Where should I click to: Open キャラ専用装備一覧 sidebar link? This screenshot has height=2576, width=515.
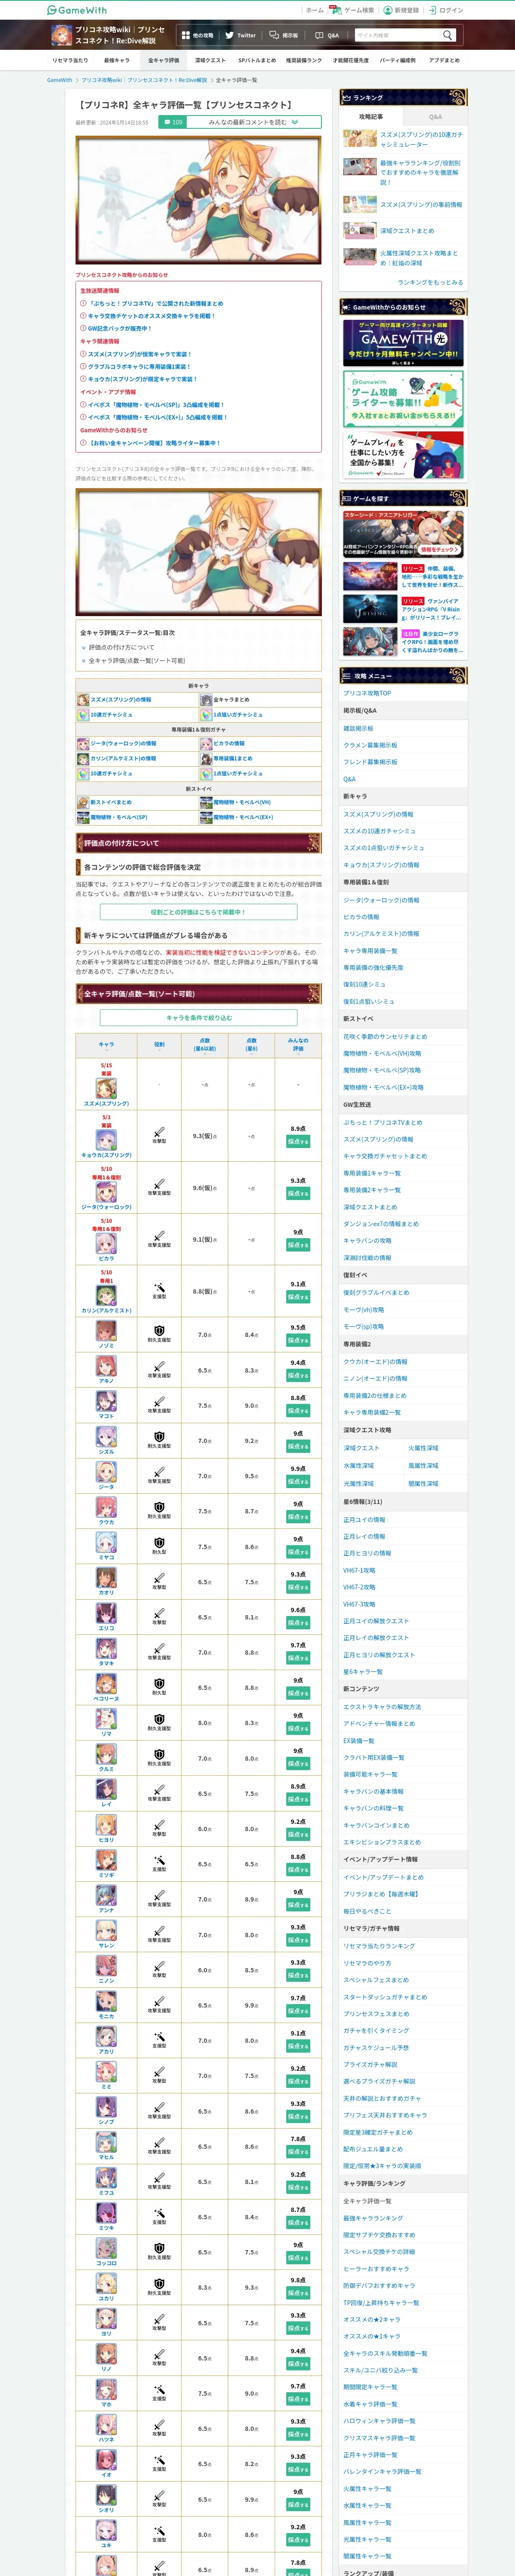click(370, 951)
